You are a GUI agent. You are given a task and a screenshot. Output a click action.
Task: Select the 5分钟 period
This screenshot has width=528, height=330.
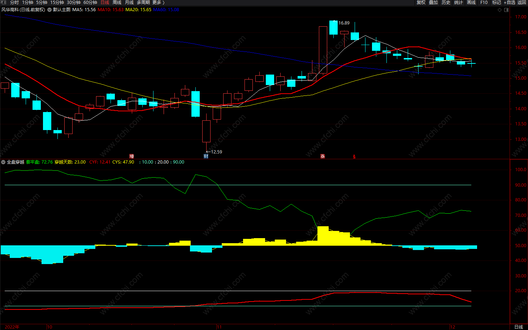[x=42, y=3]
